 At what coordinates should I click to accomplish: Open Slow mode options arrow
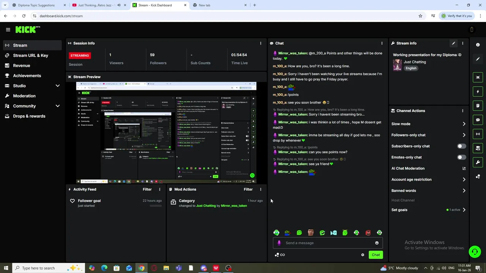(464, 124)
